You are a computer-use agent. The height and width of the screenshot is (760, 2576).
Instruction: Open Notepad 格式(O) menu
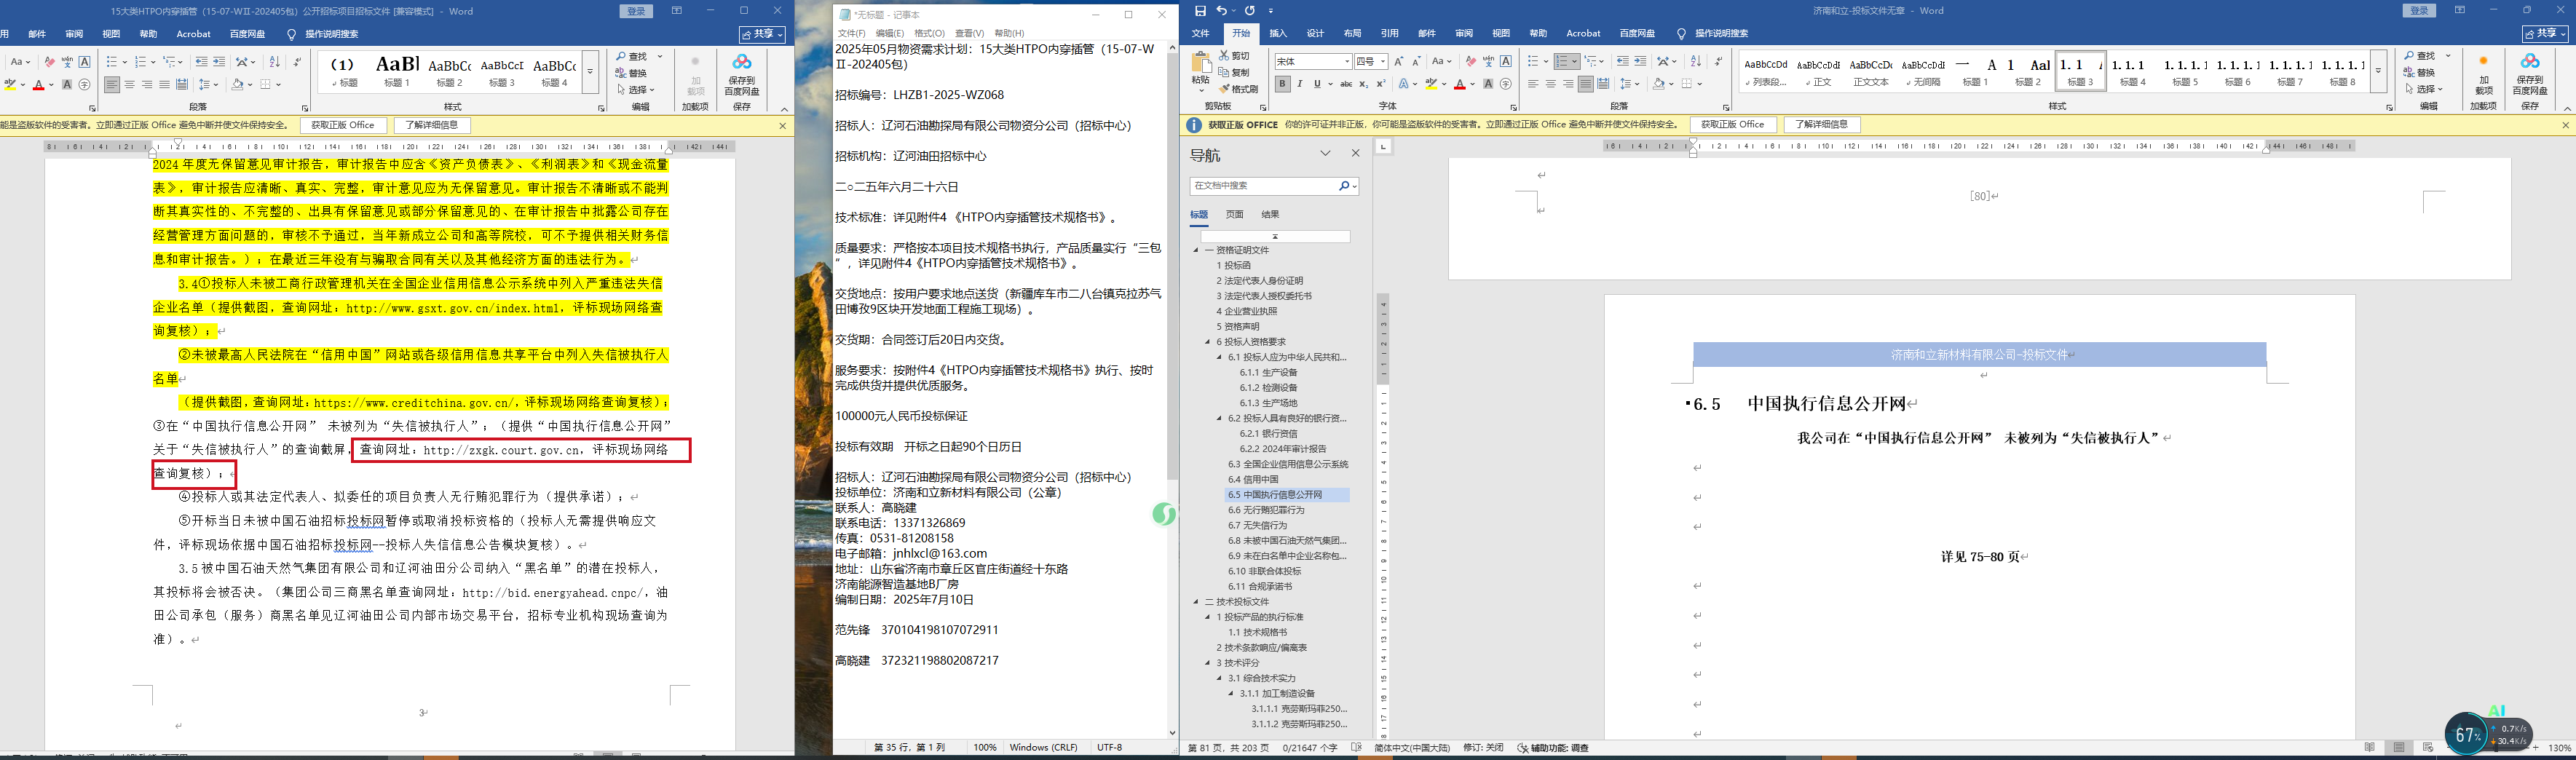coord(930,33)
